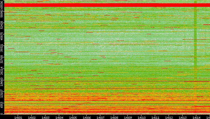Click the 39321 axis label
This screenshot has height=119, width=210.
1,47
